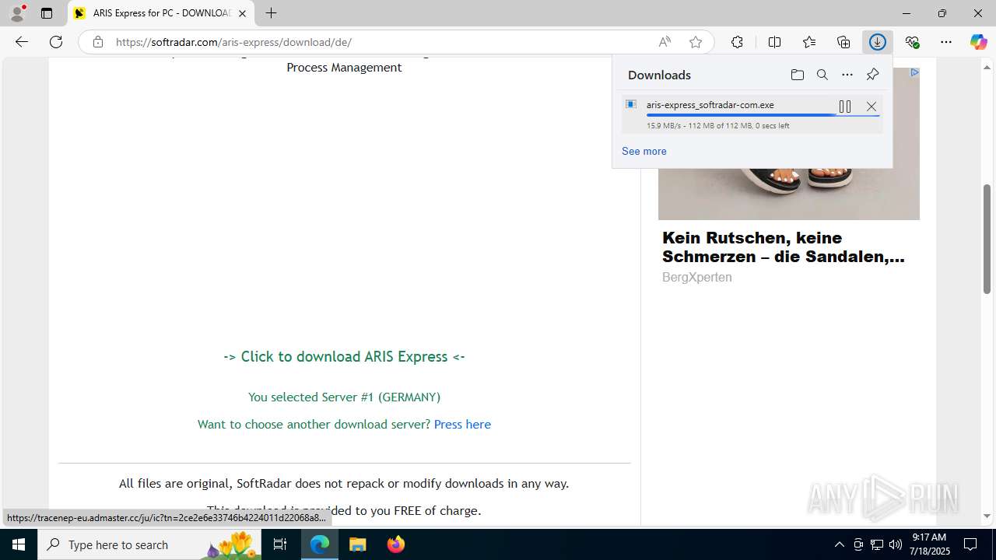Image resolution: width=996 pixels, height=560 pixels.
Task: Click the taskbar search box
Action: [150, 544]
